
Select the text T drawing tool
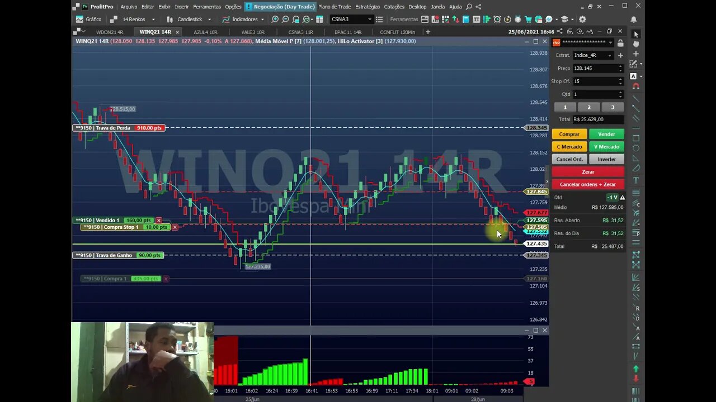(x=635, y=180)
